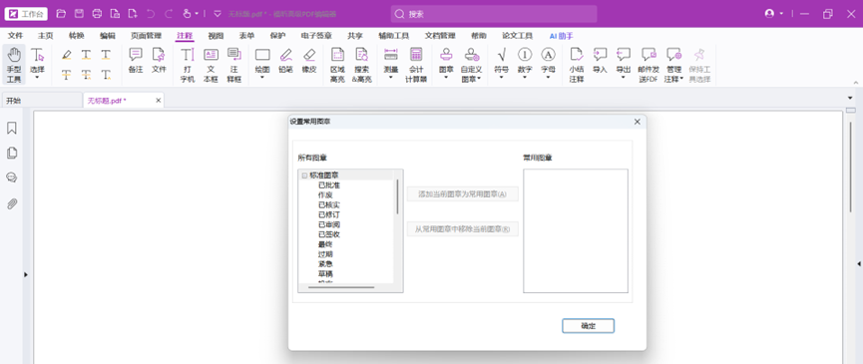Click the save disk icon
Viewport: 863px width, 364px height.
pyautogui.click(x=79, y=14)
